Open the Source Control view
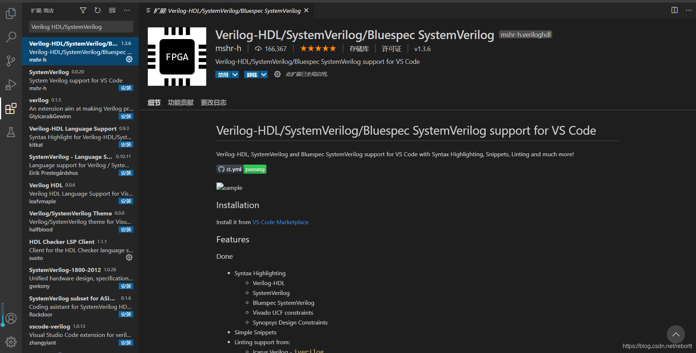 11,61
